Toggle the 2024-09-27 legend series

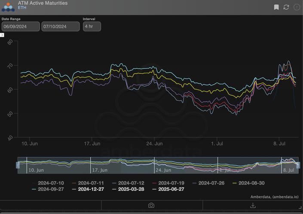coord(48,189)
